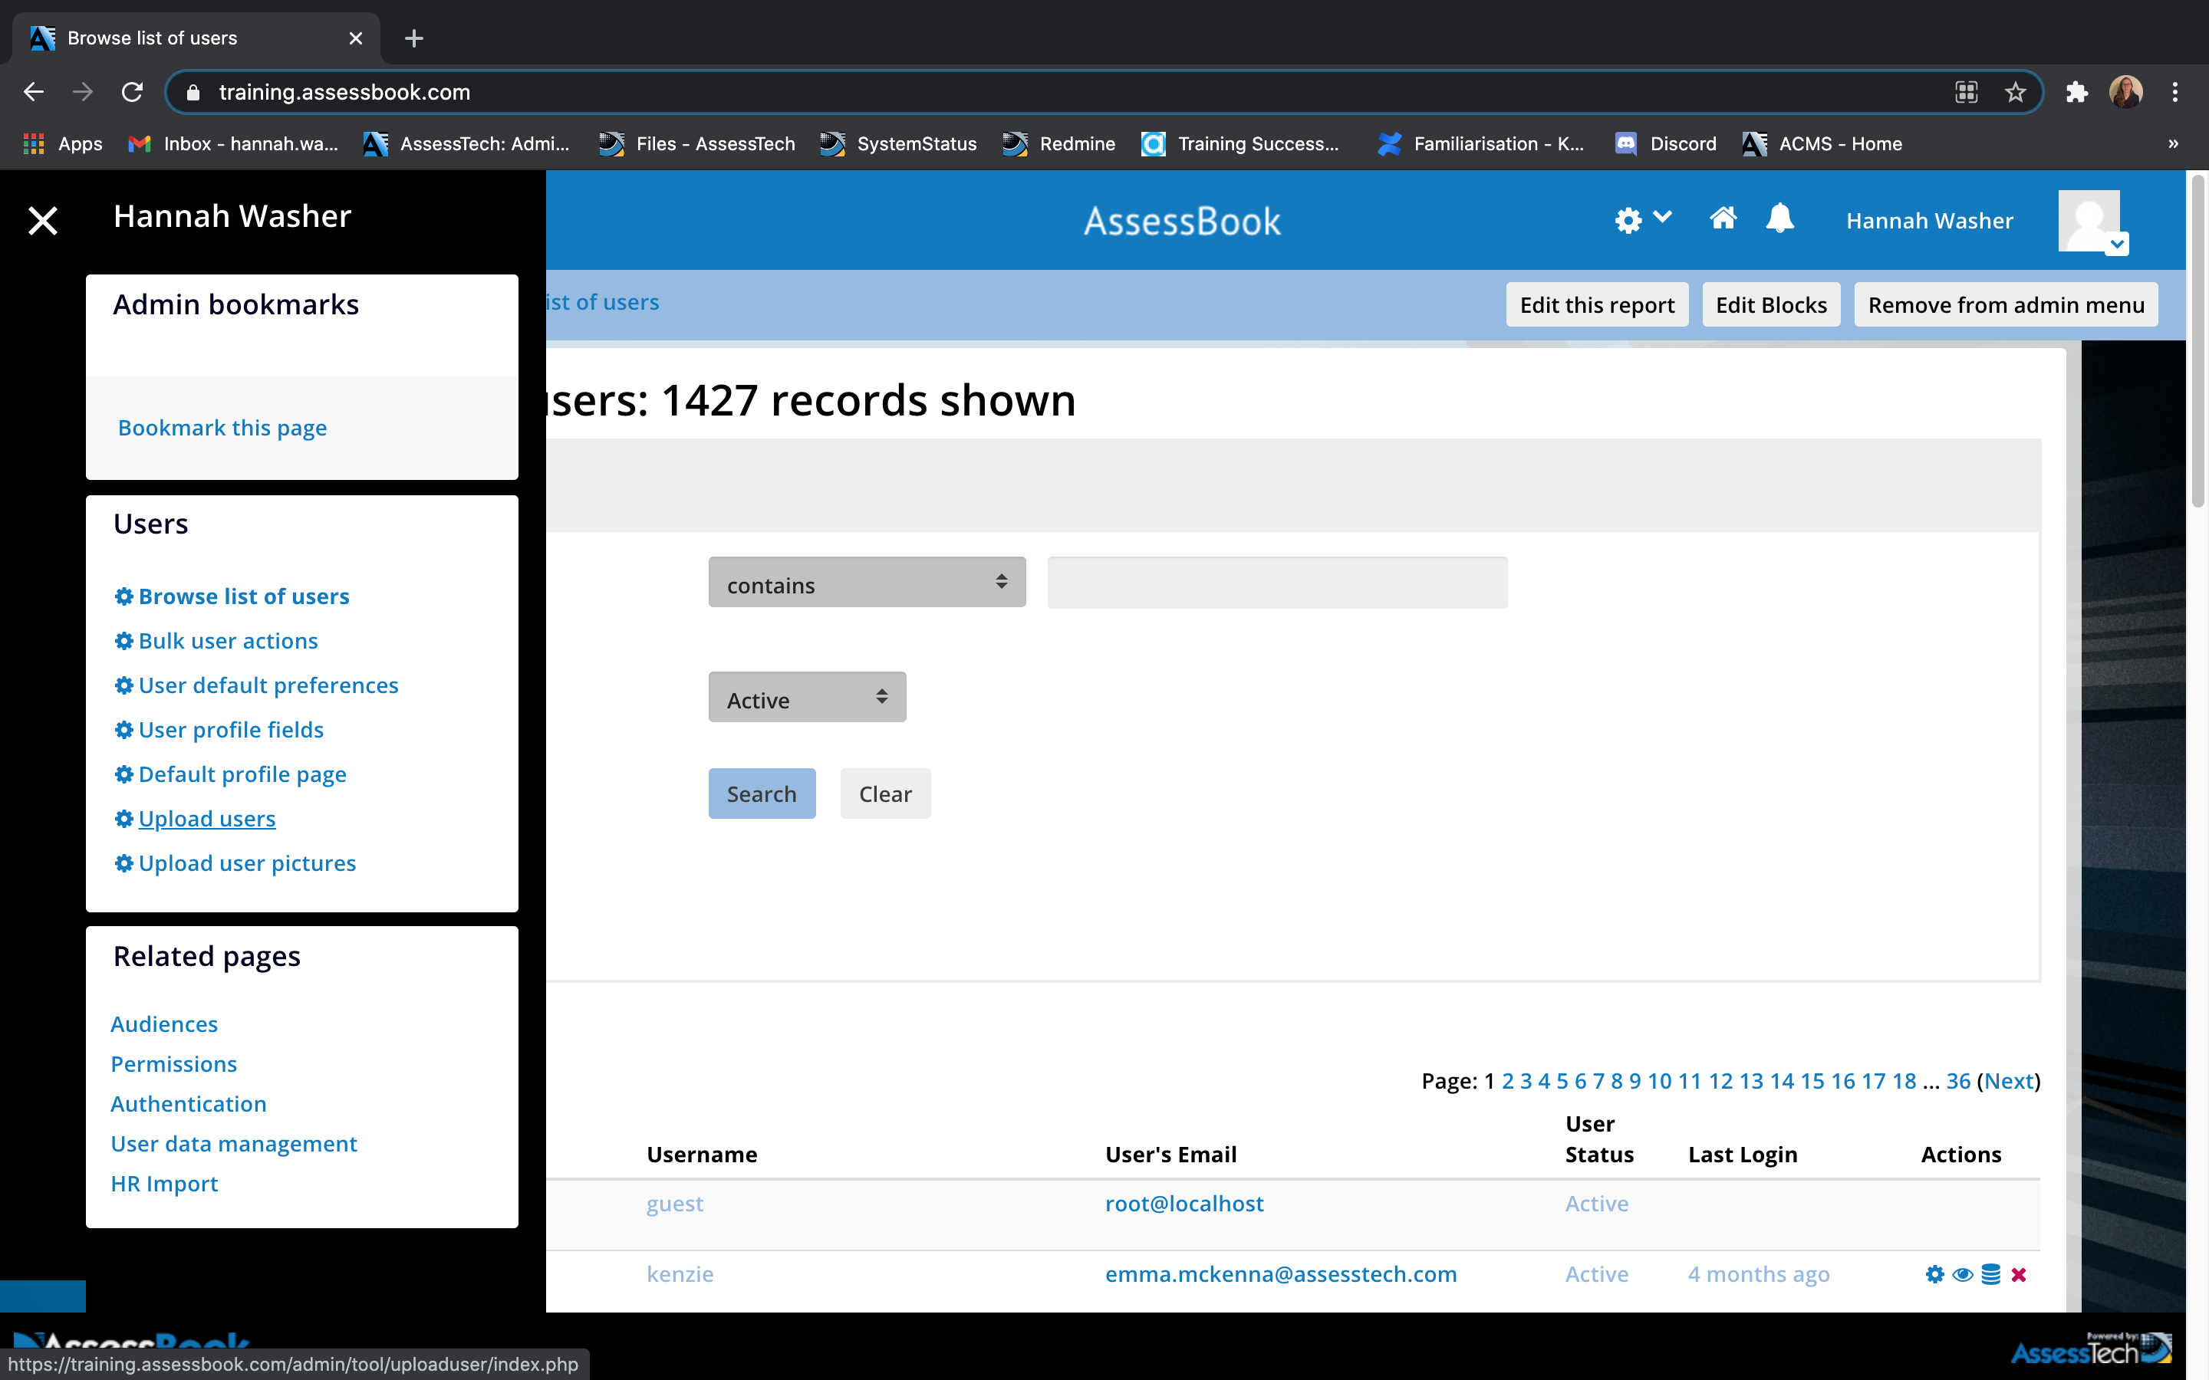This screenshot has width=2209, height=1380.
Task: Open Chrome extensions puzzle icon
Action: pos(2076,92)
